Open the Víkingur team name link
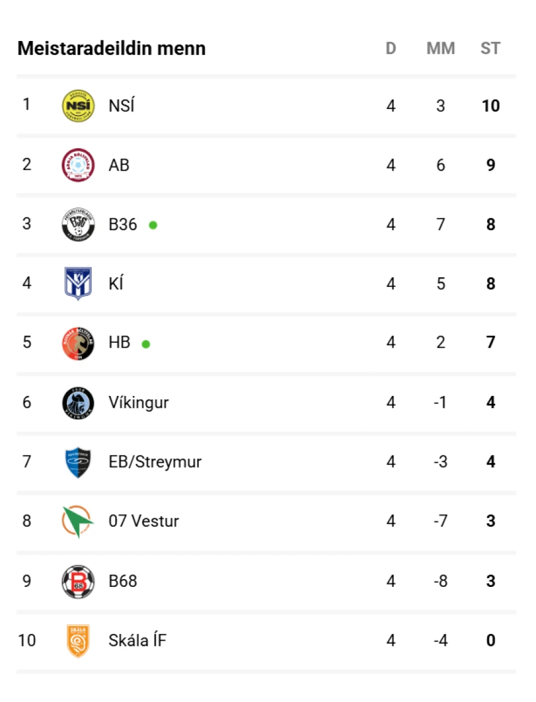Screen dimensions: 536x702 (139, 403)
